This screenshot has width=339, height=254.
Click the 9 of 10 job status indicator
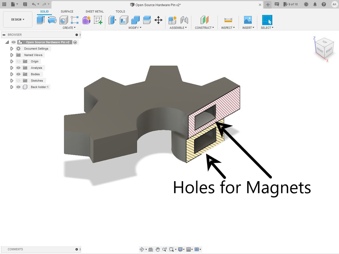[291, 4]
